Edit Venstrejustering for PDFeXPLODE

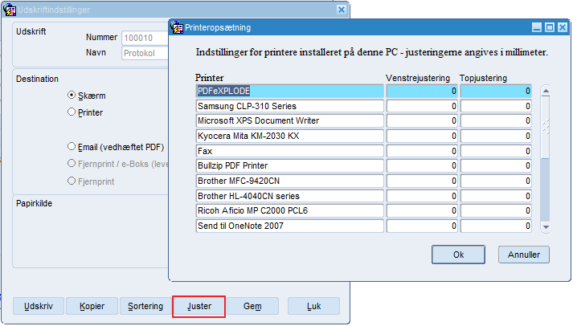pos(422,91)
